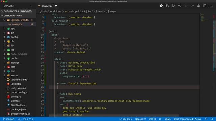216x121 pixels.
Task: Open notifications bell in status bar
Action: point(212,119)
